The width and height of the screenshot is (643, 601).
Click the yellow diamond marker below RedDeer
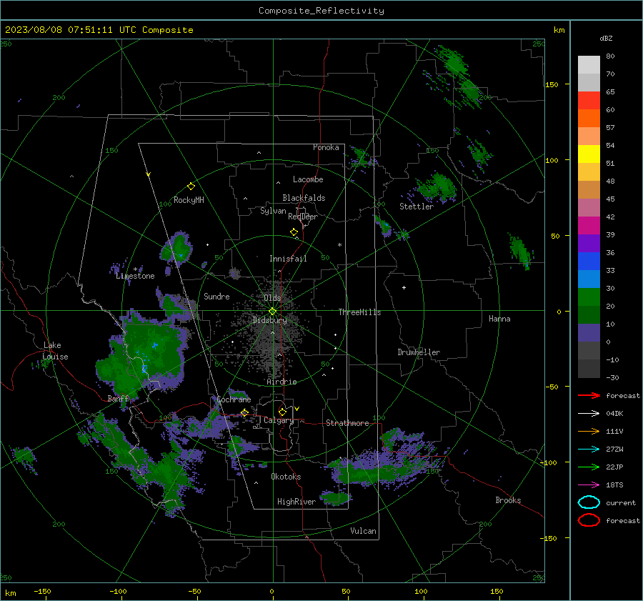(294, 232)
